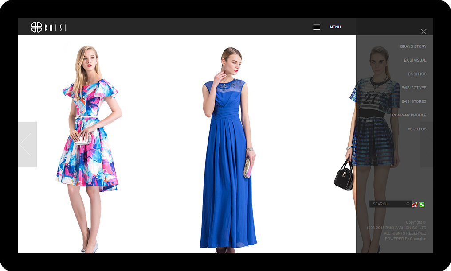
Task: Select the blue long gown image
Action: [x=227, y=151]
